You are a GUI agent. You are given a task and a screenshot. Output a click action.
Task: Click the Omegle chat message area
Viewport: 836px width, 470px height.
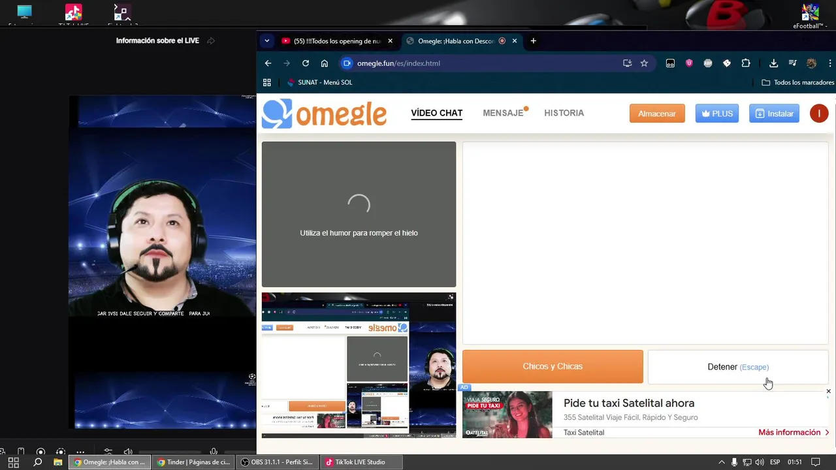click(645, 243)
